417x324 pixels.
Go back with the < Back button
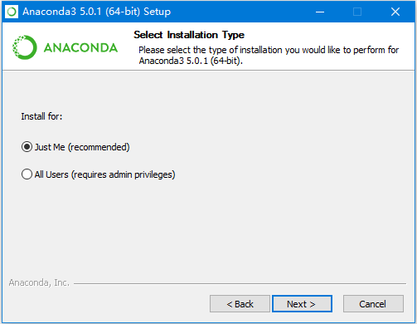240,304
